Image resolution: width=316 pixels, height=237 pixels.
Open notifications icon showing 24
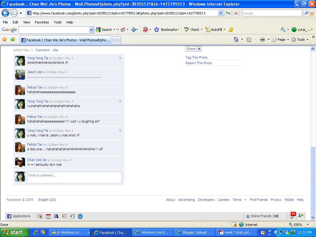coord(292,215)
